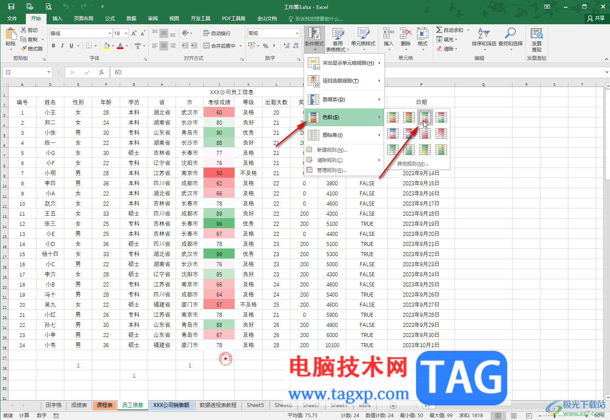Open the font size dropdown showing 18
The width and height of the screenshot is (610, 420).
point(126,33)
